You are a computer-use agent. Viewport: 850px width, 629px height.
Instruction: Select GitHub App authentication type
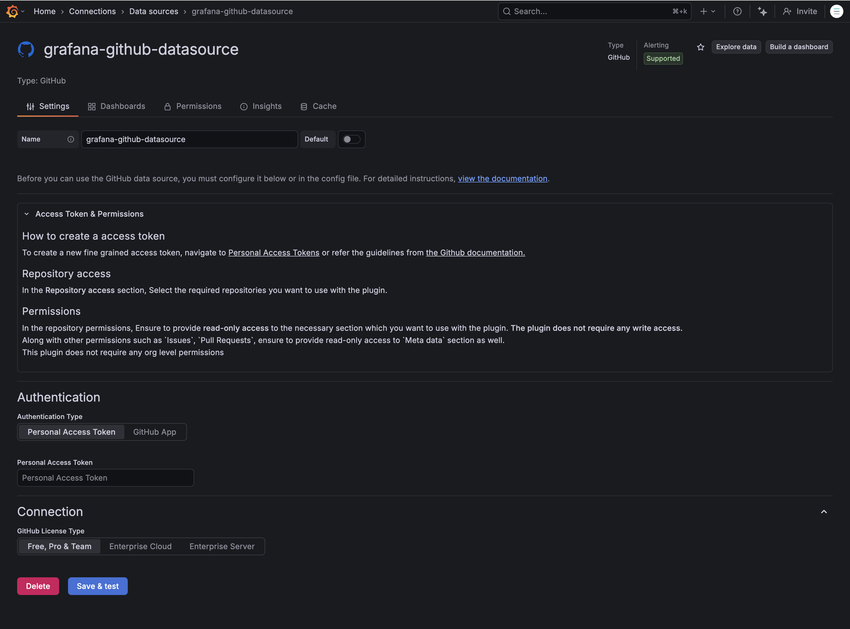154,432
